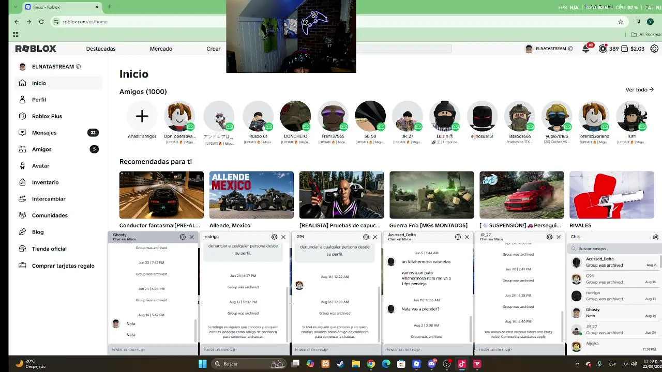Viewport: 662px width, 372px height.
Task: Open the Roblox settings gear
Action: 654,49
